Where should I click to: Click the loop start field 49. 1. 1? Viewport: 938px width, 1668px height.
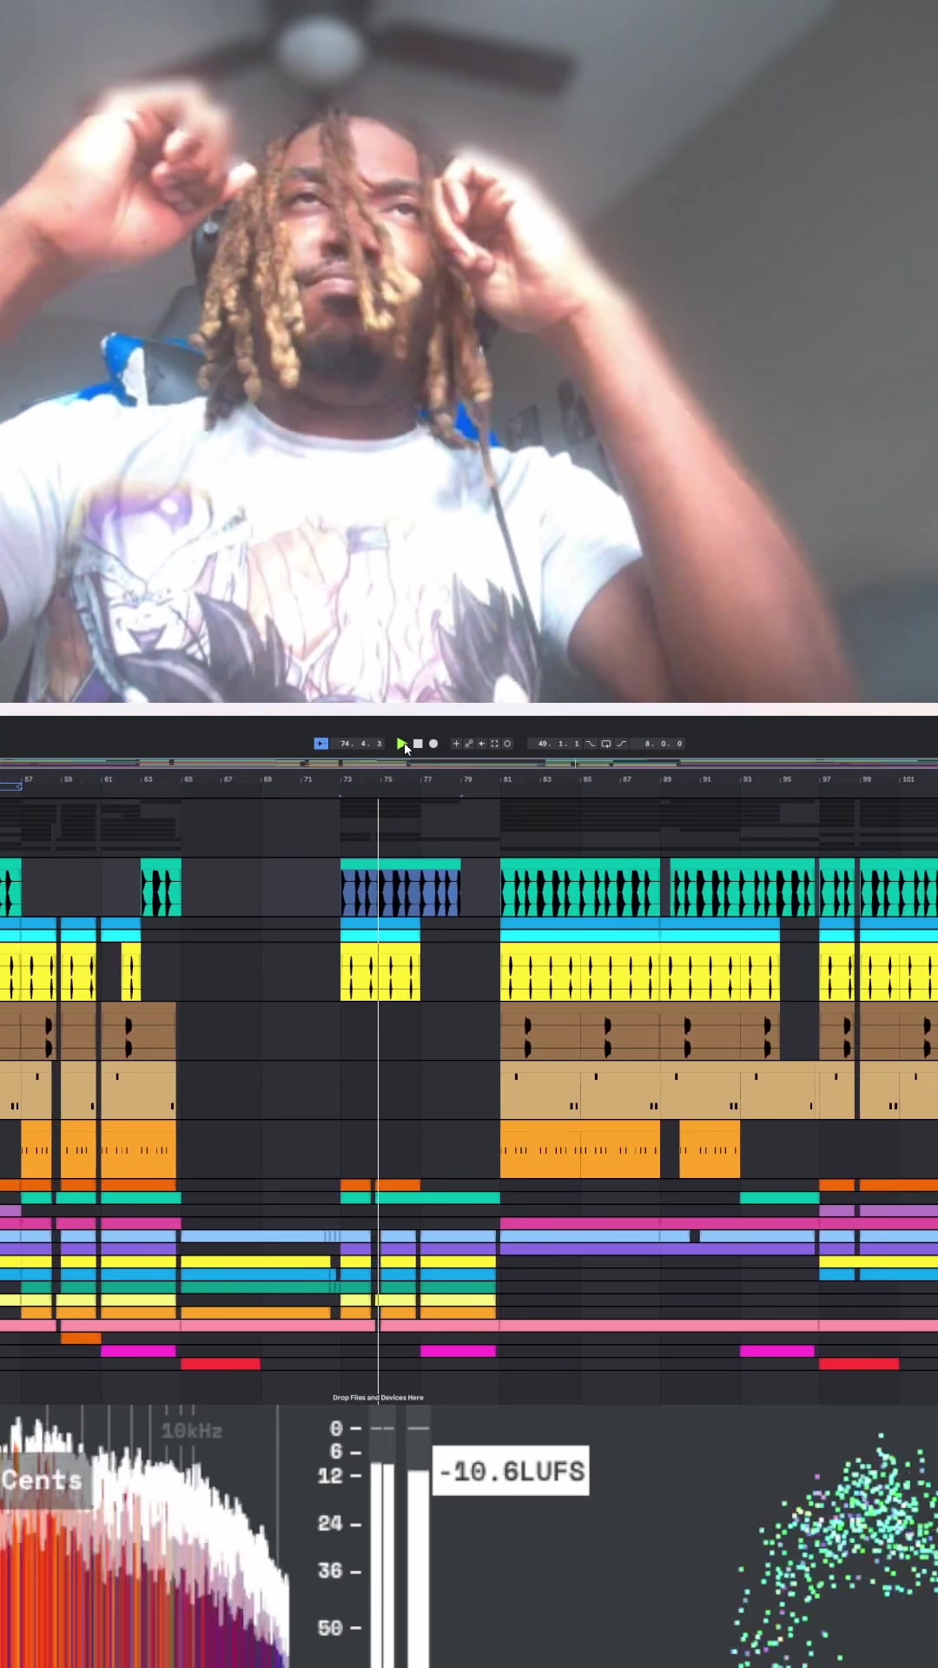(x=557, y=744)
